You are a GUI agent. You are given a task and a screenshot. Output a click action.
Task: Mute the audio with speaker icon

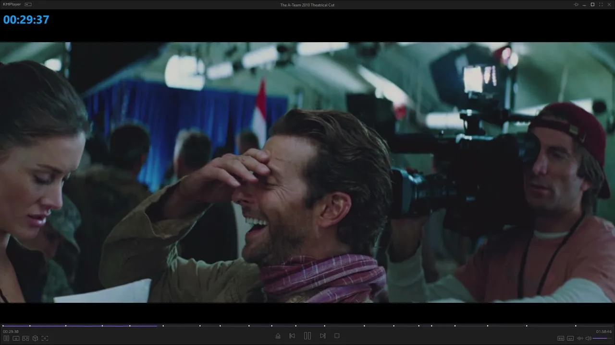click(x=588, y=338)
